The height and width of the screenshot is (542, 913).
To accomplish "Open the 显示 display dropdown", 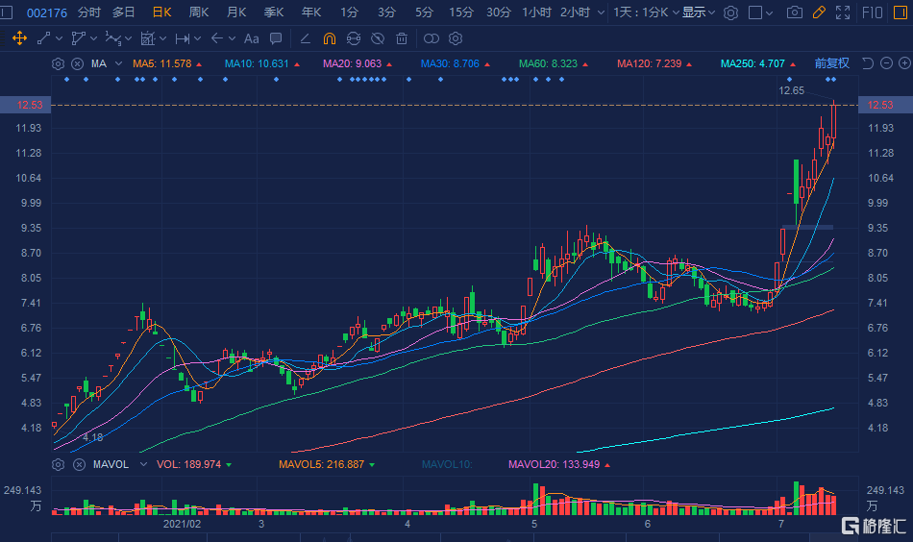I will click(699, 12).
